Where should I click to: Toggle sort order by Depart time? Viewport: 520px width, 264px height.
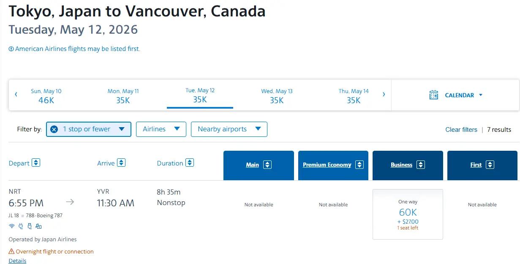(36, 163)
